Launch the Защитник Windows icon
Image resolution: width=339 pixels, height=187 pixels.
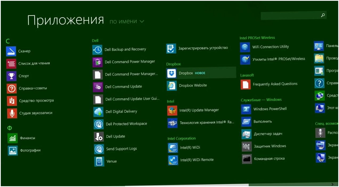click(x=247, y=146)
